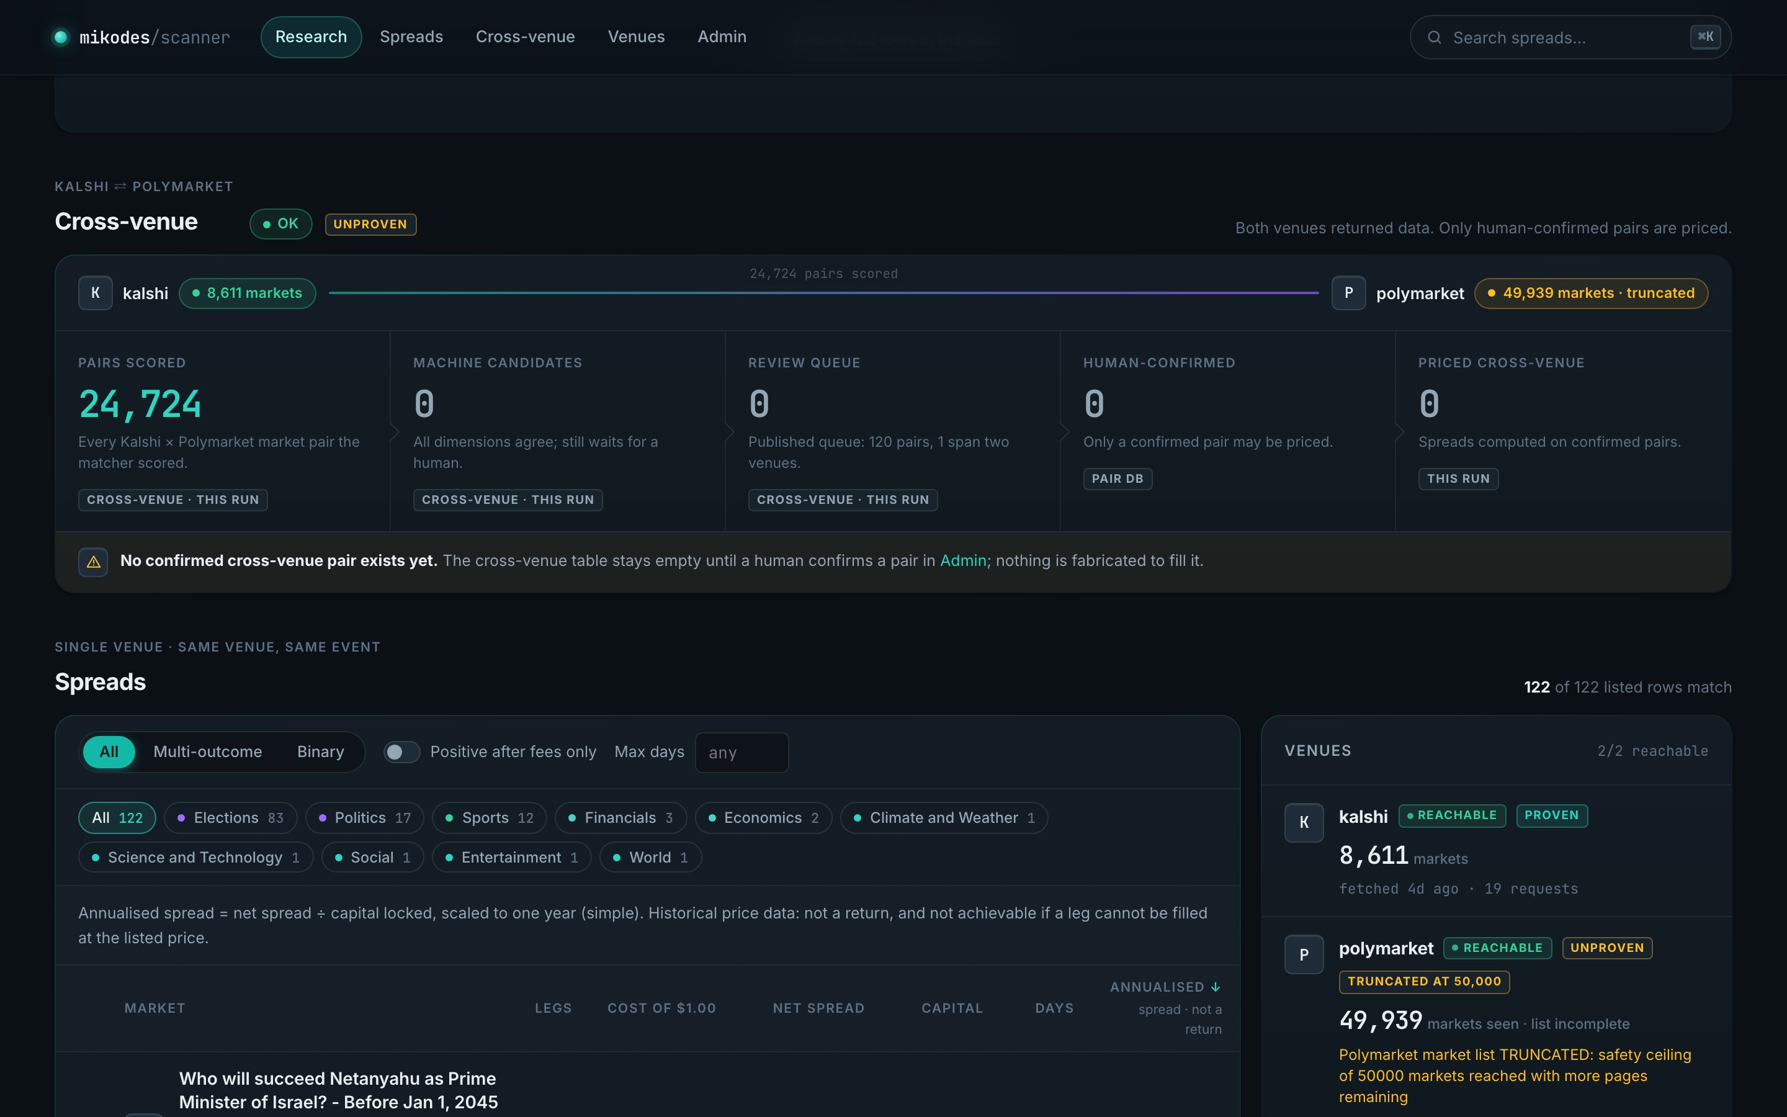Filter by Climate and Weather category
Viewport: 1787px width, 1117px height.
coord(944,818)
